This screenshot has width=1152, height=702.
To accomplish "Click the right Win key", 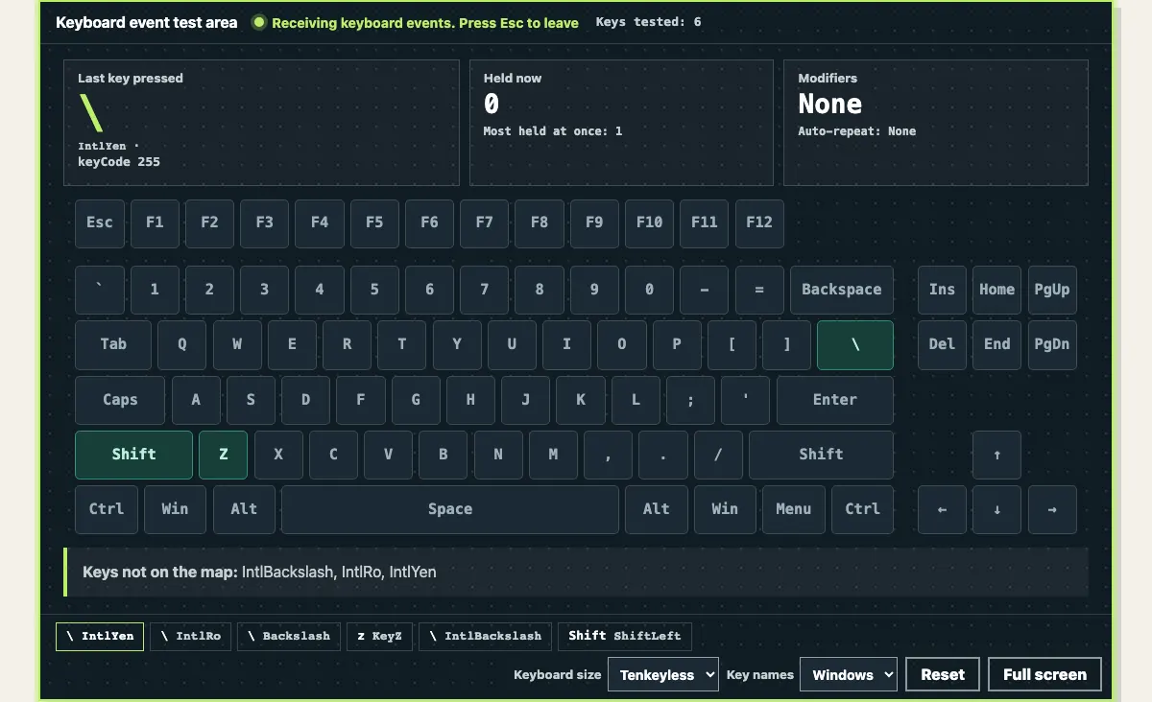I will (725, 509).
